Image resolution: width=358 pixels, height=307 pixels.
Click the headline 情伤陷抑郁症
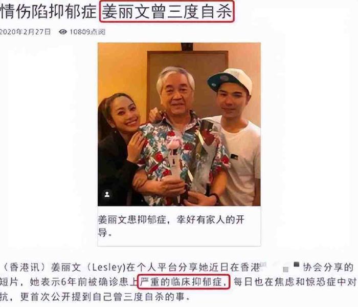coord(49,11)
